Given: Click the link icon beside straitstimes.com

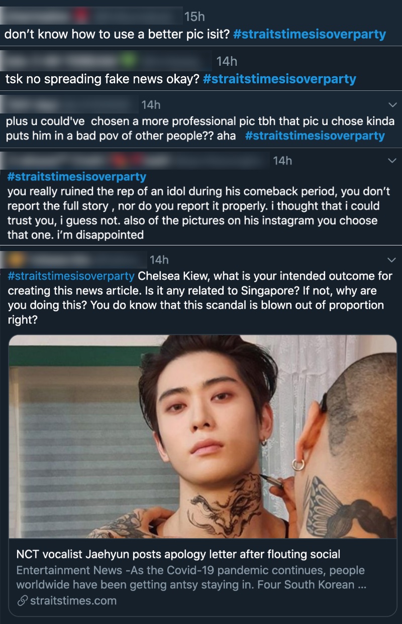Looking at the screenshot, I should (22, 600).
